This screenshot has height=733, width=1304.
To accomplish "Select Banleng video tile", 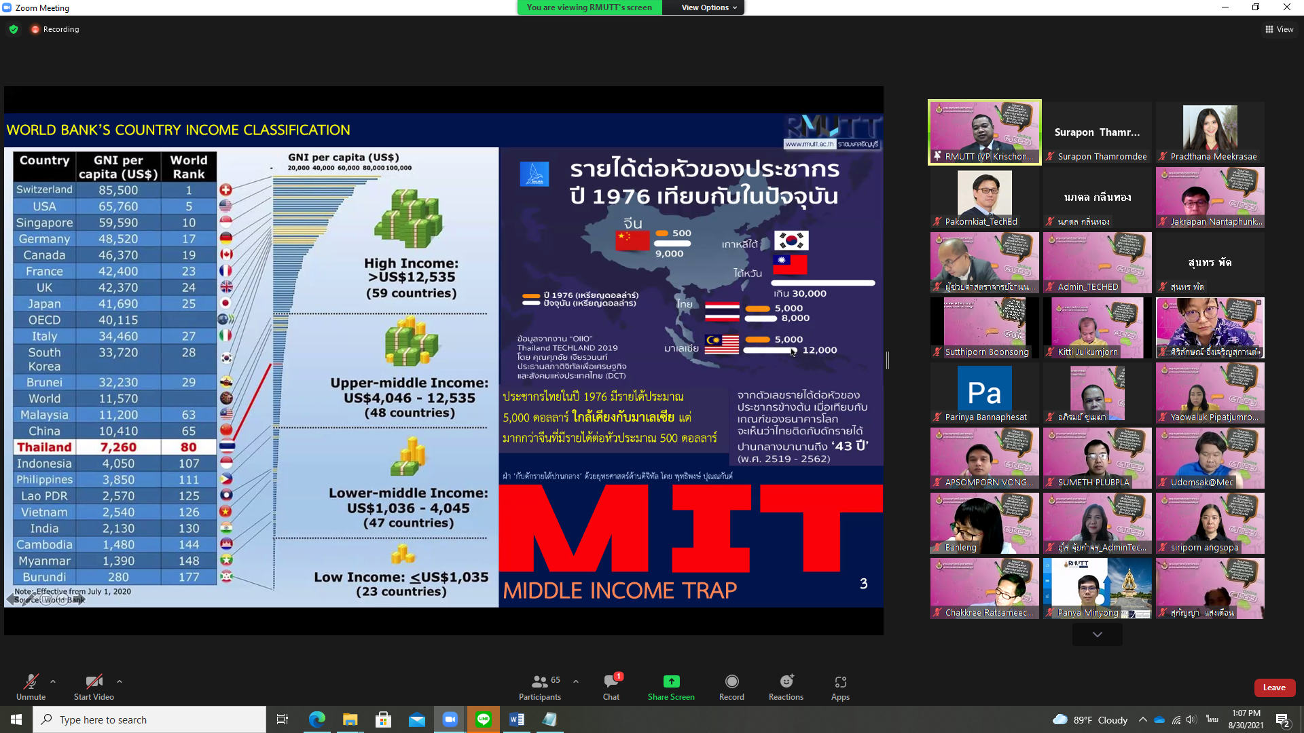I will point(985,523).
